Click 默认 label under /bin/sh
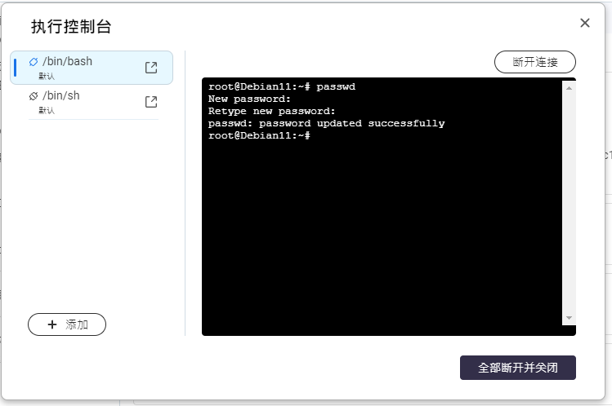The height and width of the screenshot is (406, 612). pos(47,110)
